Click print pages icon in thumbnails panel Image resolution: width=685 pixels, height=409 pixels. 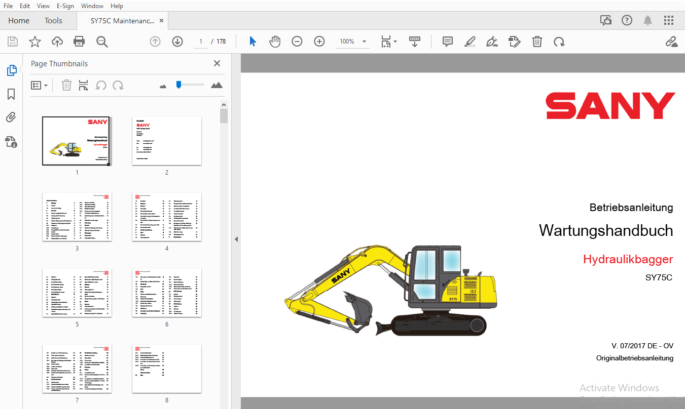coord(83,86)
